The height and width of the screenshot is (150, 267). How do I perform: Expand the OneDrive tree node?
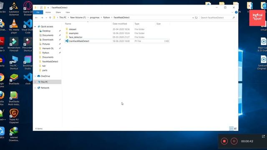35,76
